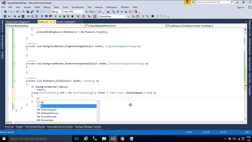Open the Build menu

[37, 7]
